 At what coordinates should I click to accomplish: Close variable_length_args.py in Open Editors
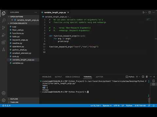click(x=12, y=20)
